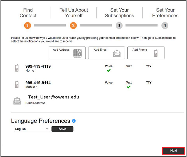Click the Test_User@owens.edu email entry
The width and height of the screenshot is (187, 157).
click(x=53, y=97)
